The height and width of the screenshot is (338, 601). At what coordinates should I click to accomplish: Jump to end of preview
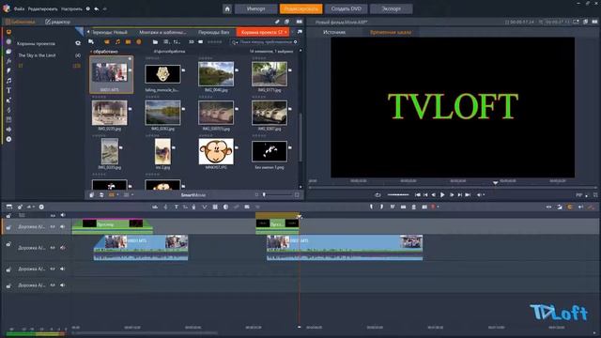coord(468,195)
